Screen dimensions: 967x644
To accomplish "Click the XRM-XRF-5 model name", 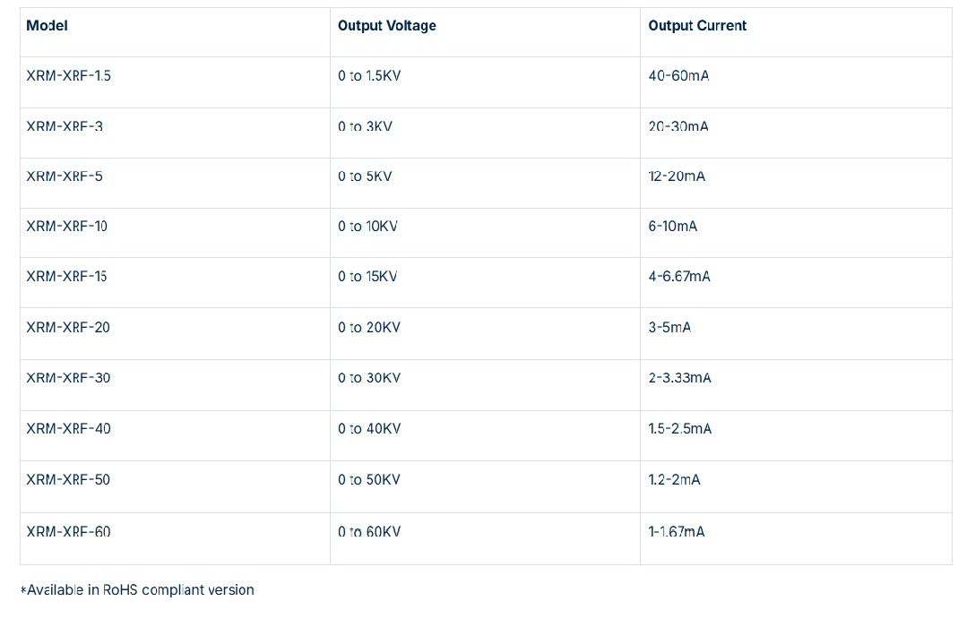I will tap(65, 176).
